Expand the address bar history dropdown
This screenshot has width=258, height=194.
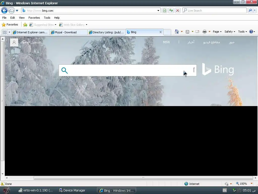(x=158, y=11)
